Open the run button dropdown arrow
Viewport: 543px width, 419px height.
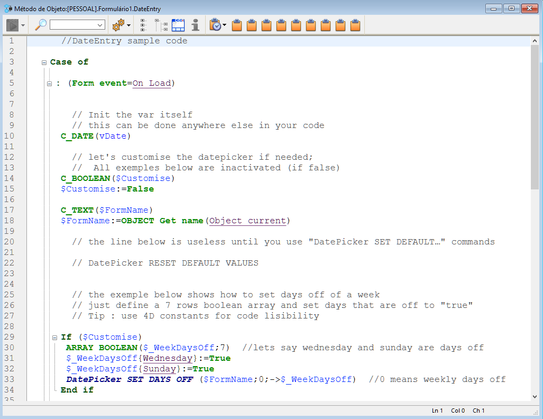point(23,25)
